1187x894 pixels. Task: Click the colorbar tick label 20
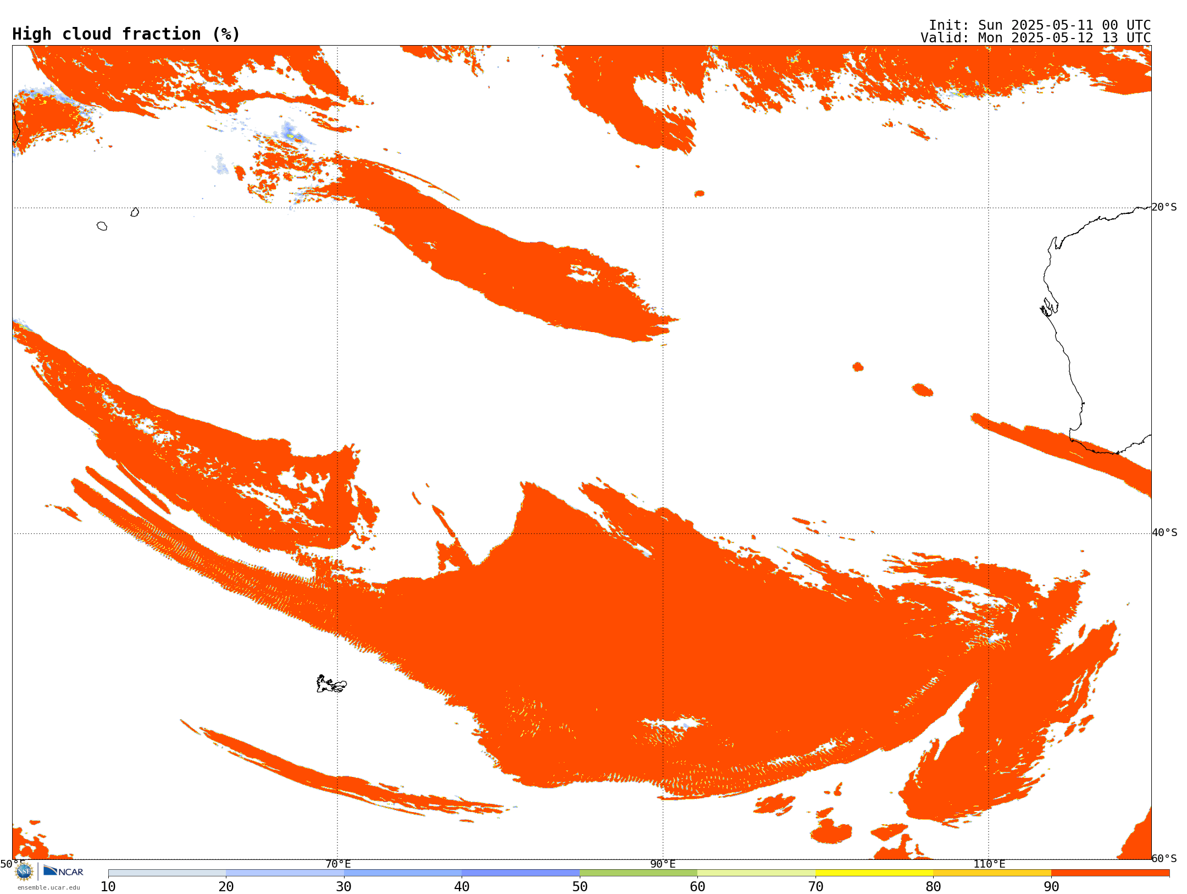pos(226,887)
